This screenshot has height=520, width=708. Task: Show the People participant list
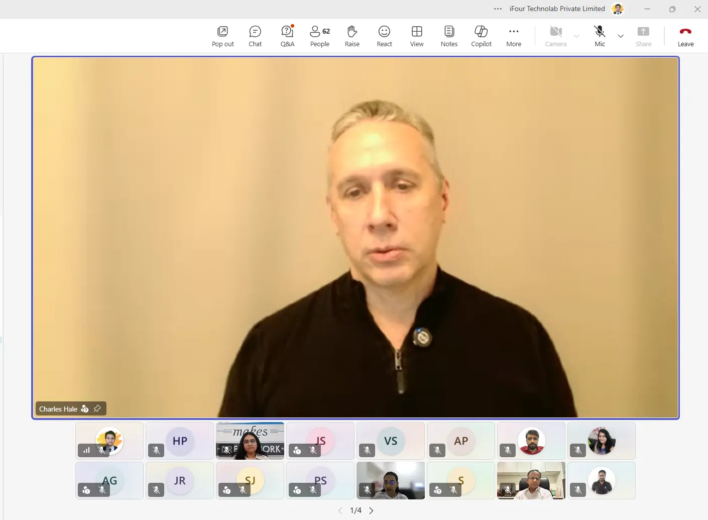[x=320, y=36]
